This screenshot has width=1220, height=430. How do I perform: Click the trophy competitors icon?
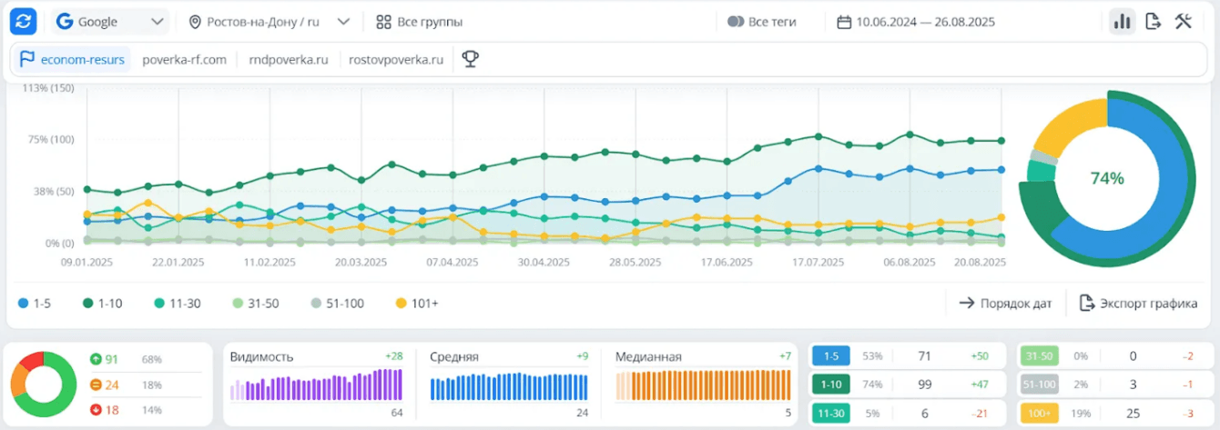click(470, 60)
